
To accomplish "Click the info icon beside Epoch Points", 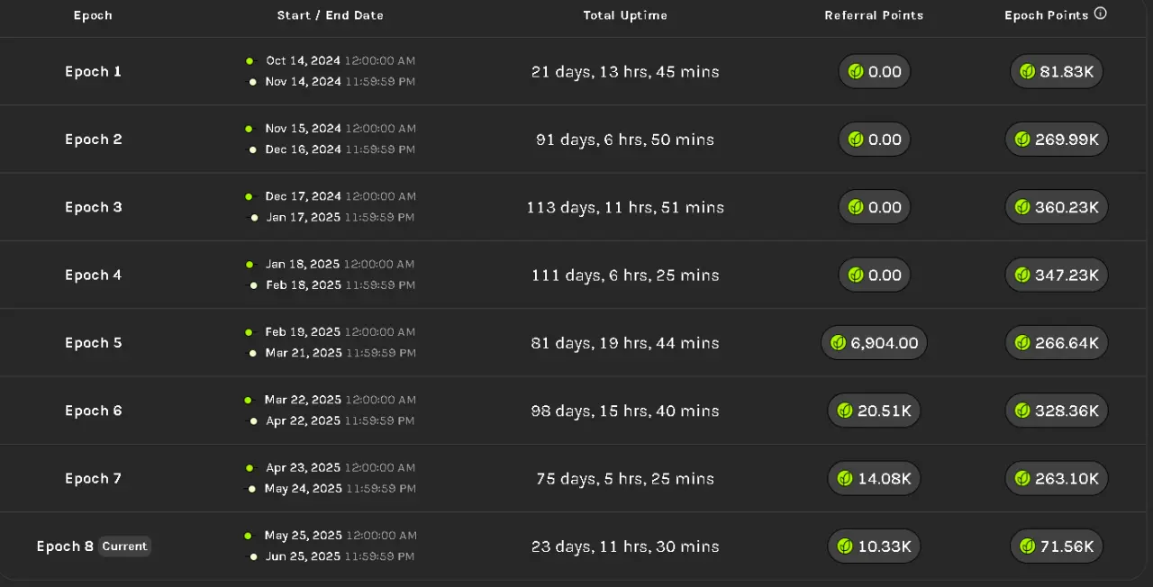I will (x=1100, y=14).
